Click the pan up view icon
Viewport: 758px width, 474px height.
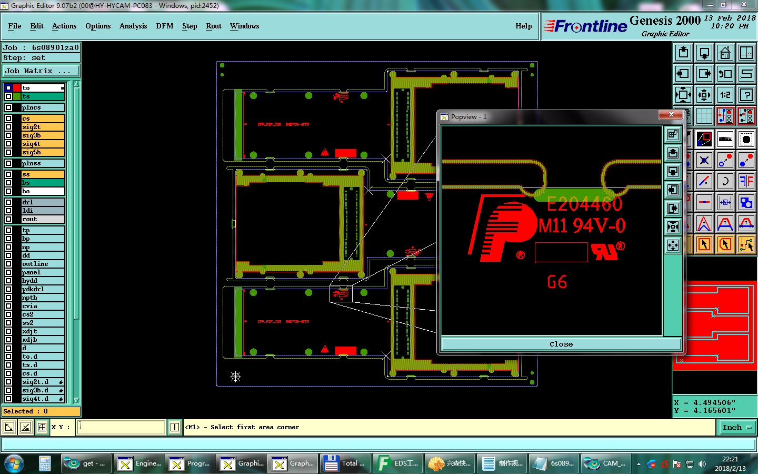pyautogui.click(x=683, y=53)
